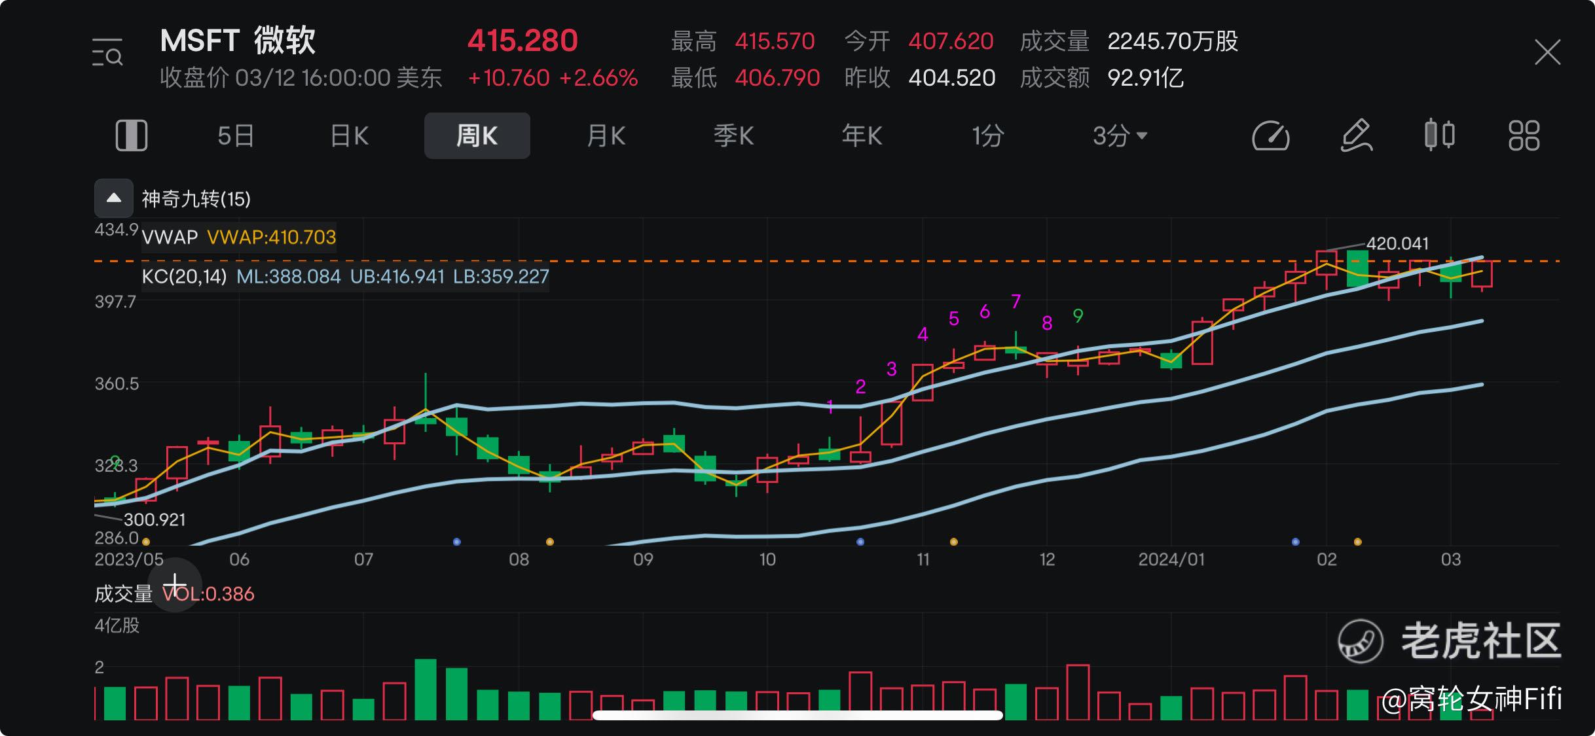Select the 周K tab
This screenshot has height=736, width=1595.
pos(477,136)
